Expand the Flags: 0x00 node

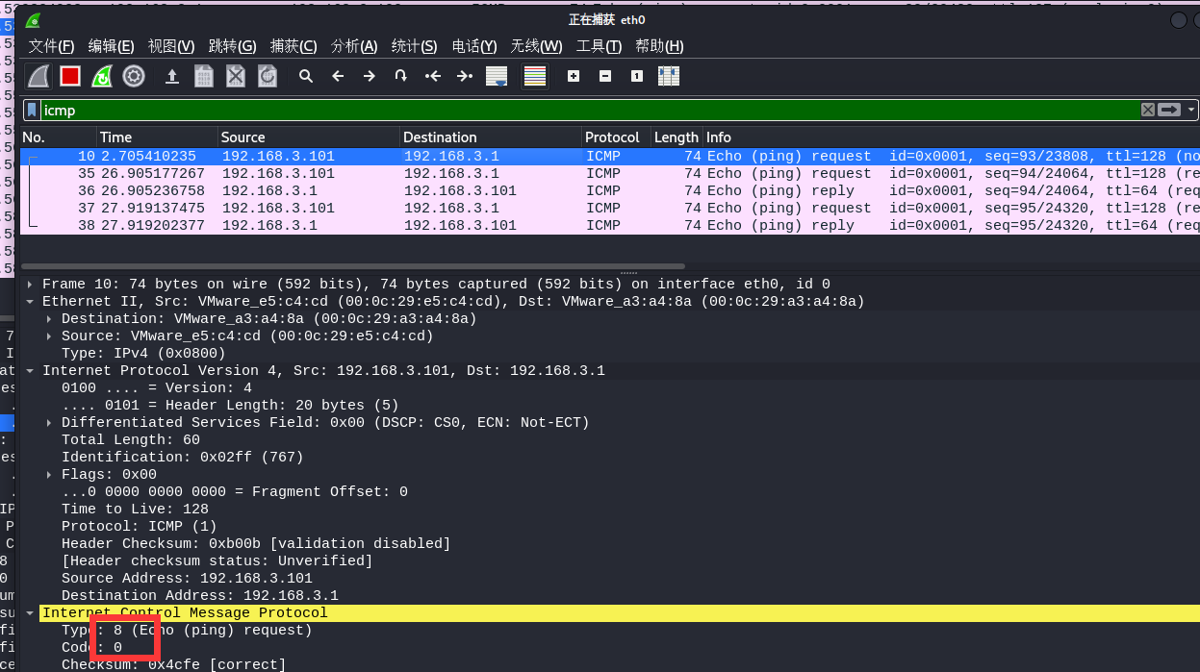coord(49,475)
